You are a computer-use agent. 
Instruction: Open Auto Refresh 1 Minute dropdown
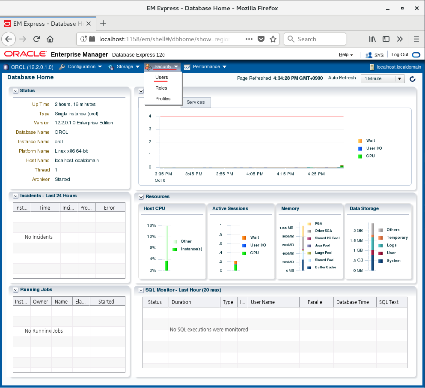click(383, 79)
